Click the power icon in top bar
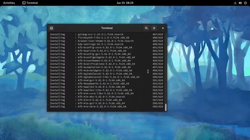The height and width of the screenshot is (140, 250). click(x=245, y=3)
